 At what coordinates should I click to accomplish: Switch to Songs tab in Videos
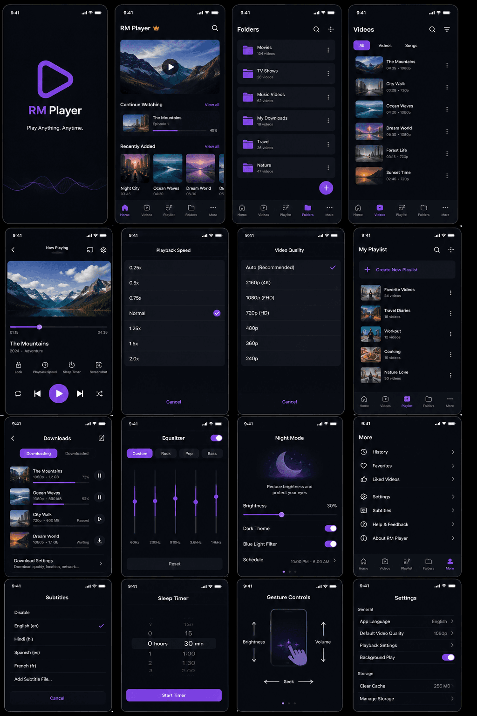pyautogui.click(x=411, y=45)
